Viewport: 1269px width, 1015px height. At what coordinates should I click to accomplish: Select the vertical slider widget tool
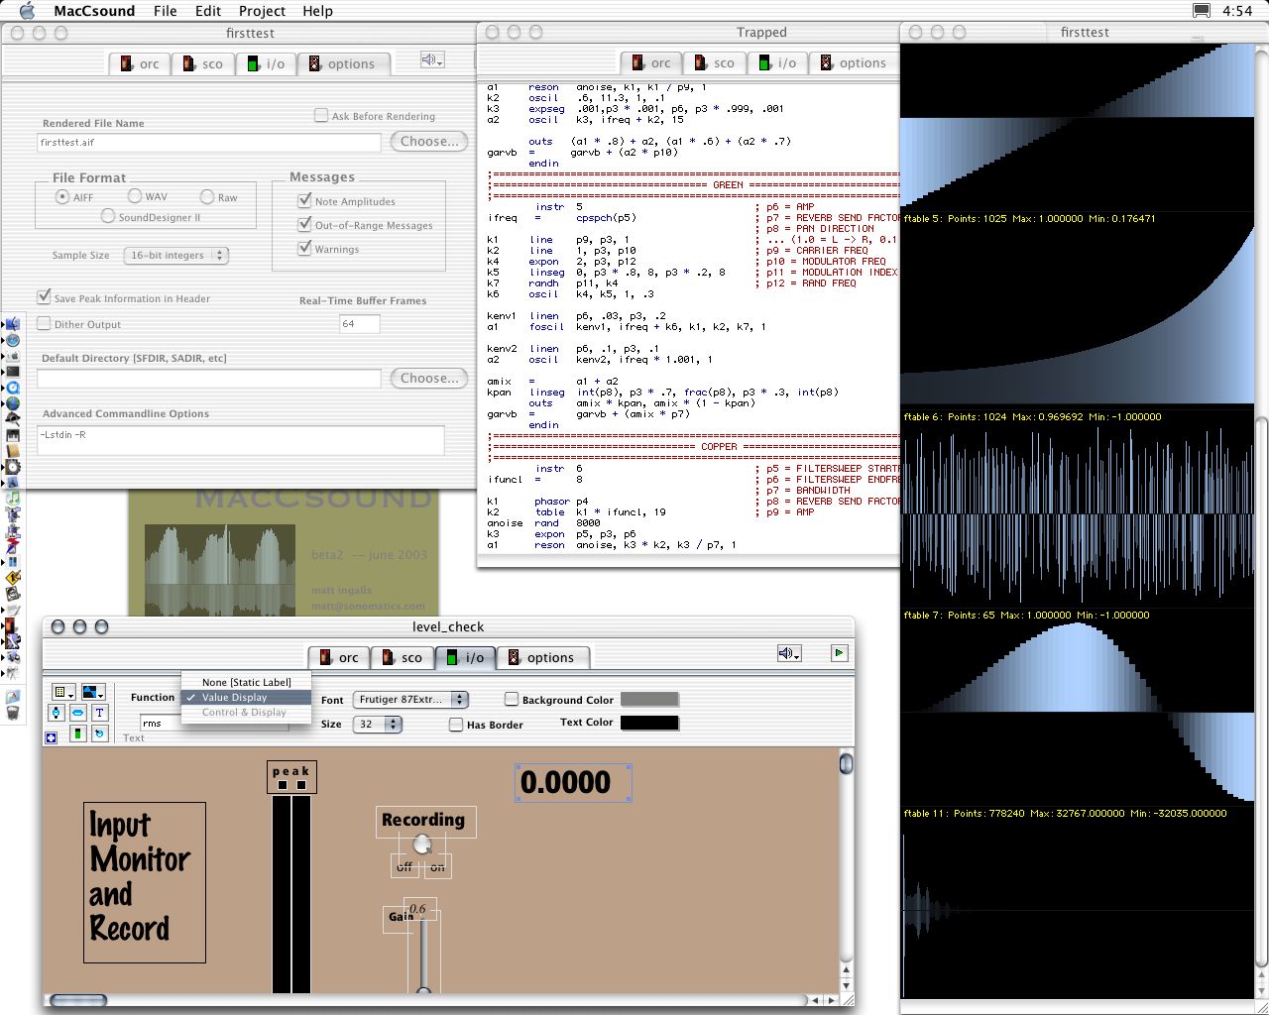click(x=57, y=713)
